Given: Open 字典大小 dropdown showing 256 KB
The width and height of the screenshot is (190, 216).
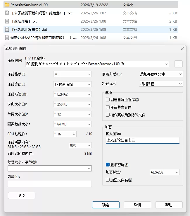Looking at the screenshot, I should [x=72, y=104].
